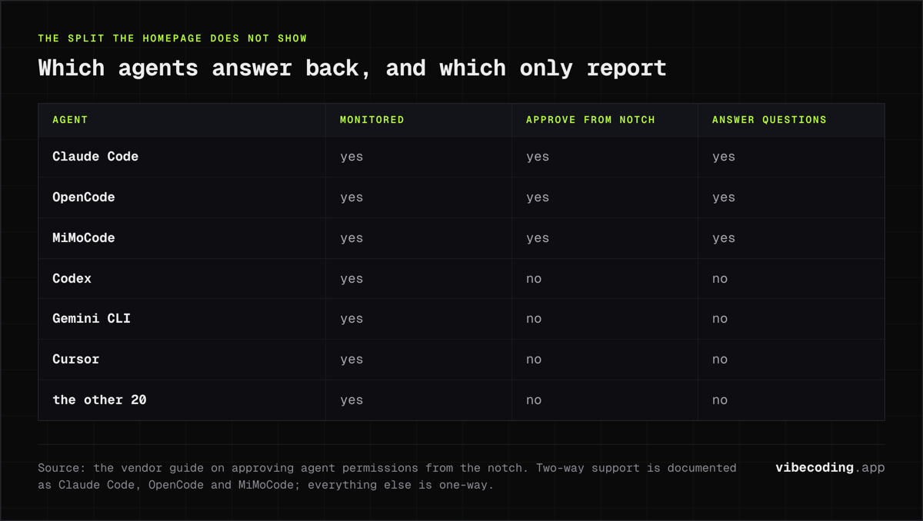The height and width of the screenshot is (521, 923).
Task: Select the 'the other 20' row label
Action: click(x=99, y=400)
